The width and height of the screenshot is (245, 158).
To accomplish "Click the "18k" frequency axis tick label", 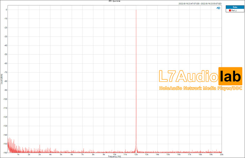I will [x=200, y=154].
